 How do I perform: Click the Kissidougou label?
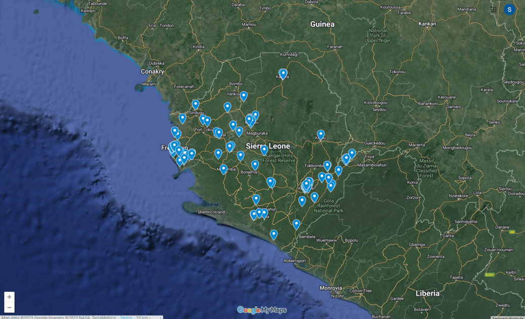click(375, 102)
